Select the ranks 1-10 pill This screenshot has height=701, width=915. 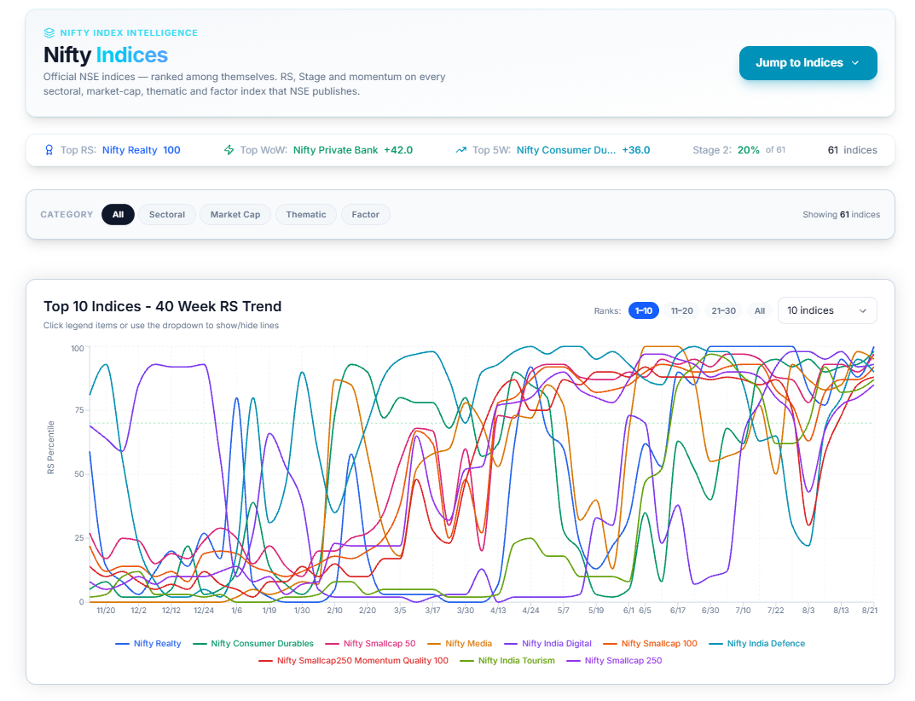[x=644, y=310]
